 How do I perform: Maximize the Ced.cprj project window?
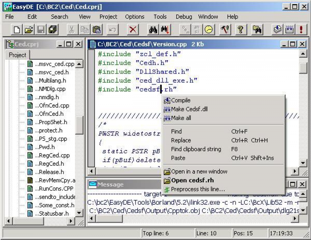click(69, 44)
